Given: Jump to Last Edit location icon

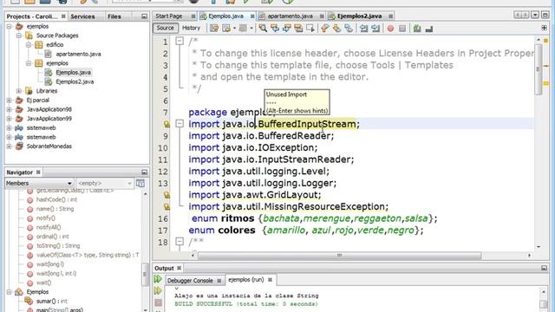Looking at the screenshot, I should pyautogui.click(x=214, y=29).
